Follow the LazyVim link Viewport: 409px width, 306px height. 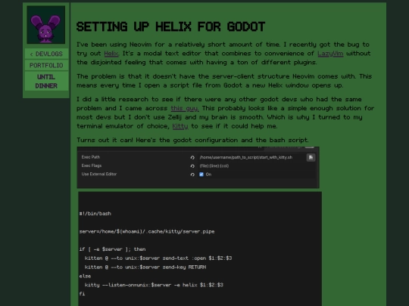point(330,54)
